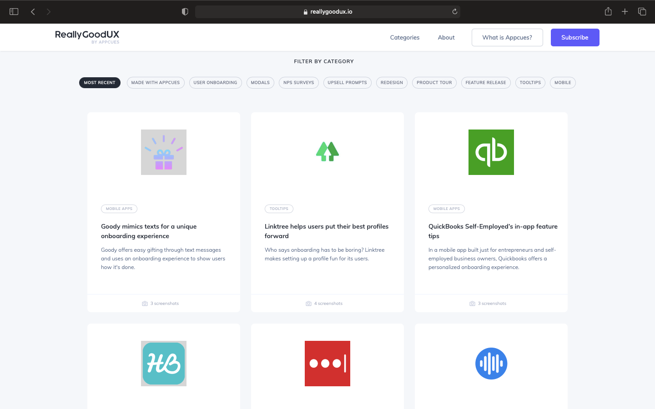Click '3 screenshots' on QuickBooks card
Image resolution: width=655 pixels, height=409 pixels.
tap(492, 304)
